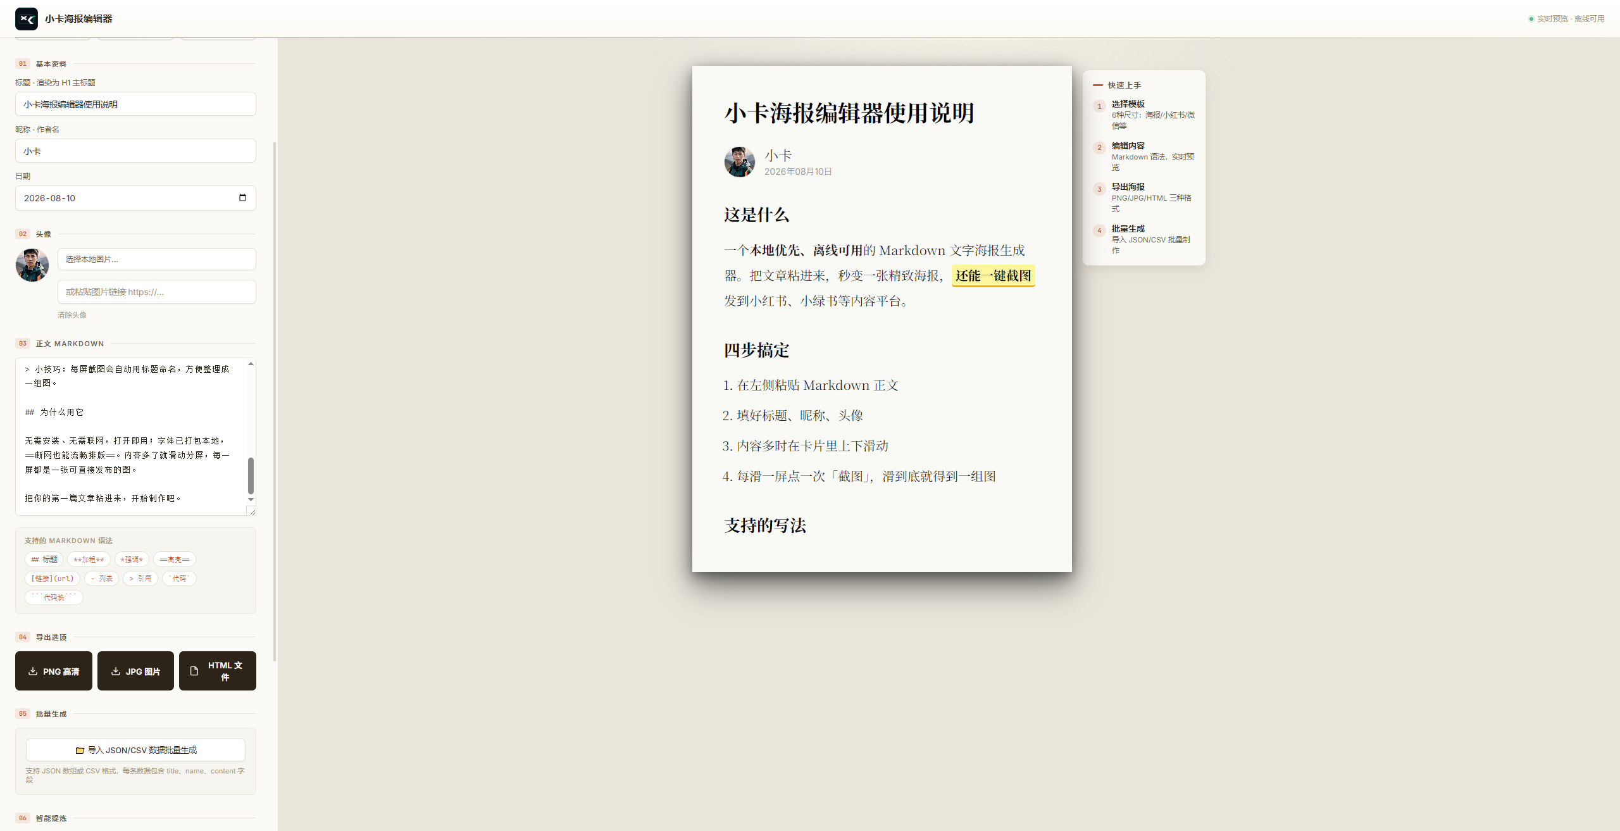Click the 实时预览 · 离线可用 status indicator
This screenshot has height=831, width=1620.
coord(1567,19)
